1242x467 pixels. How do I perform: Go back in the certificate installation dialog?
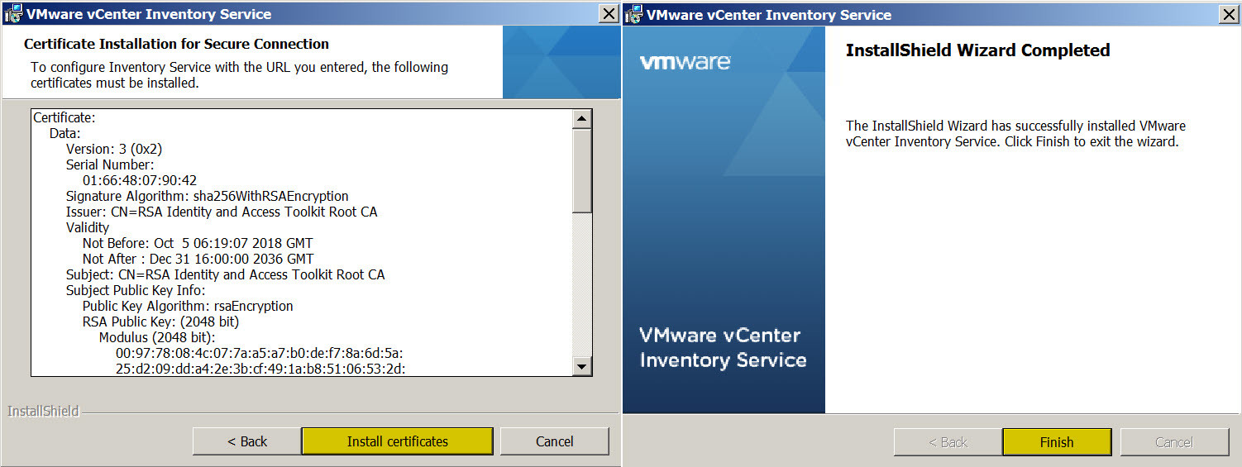click(247, 441)
